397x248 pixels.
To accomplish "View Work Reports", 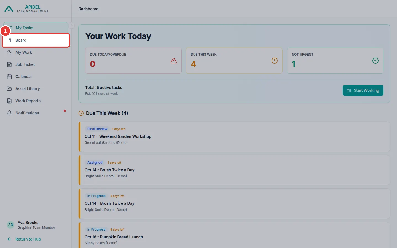I will click(36, 101).
